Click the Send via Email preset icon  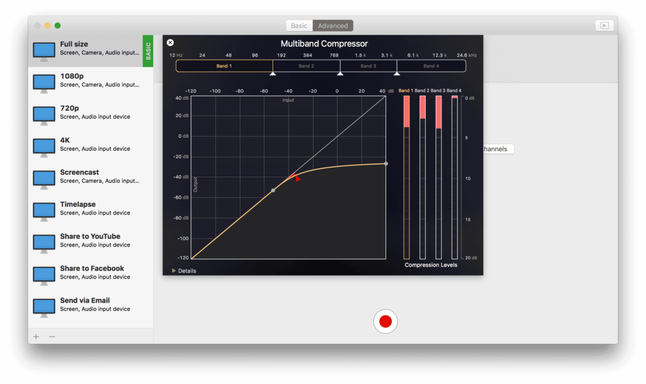point(44,308)
